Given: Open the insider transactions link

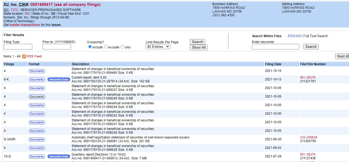Looking at the screenshot, I should (25, 25).
